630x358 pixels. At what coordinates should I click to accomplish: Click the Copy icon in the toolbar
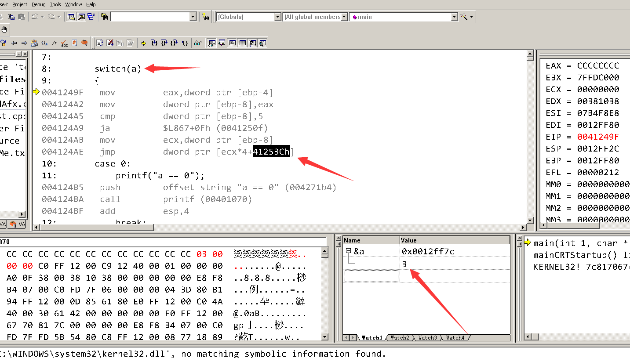click(11, 17)
